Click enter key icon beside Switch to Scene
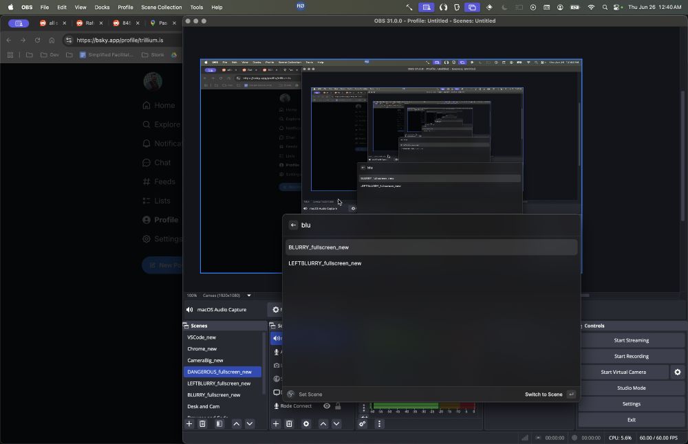688x444 pixels. [x=571, y=395]
